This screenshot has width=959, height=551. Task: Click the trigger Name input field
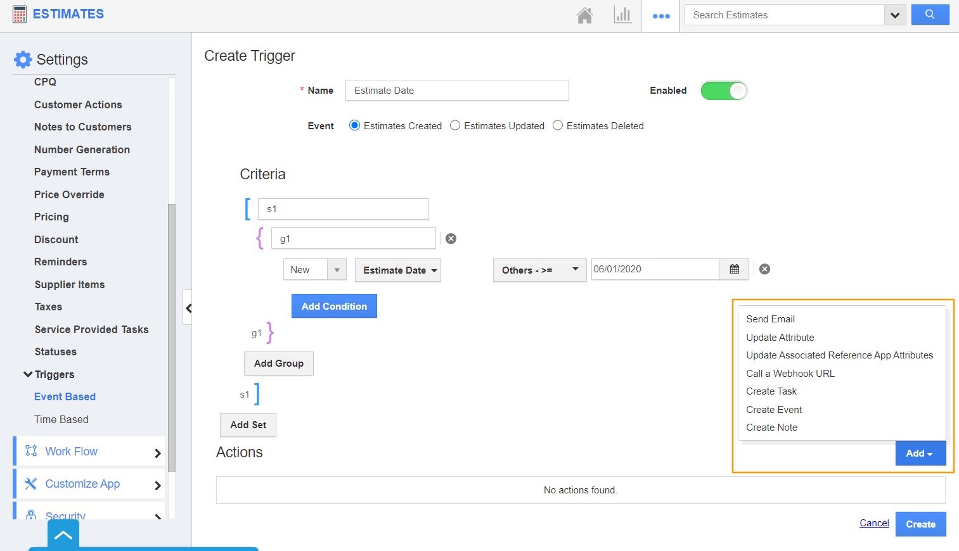[x=457, y=91]
